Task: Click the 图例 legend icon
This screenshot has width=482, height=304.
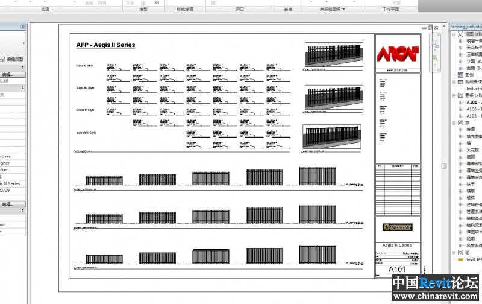Action: coord(460,75)
